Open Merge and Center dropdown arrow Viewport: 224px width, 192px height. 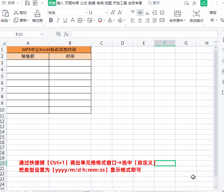click(x=185, y=20)
